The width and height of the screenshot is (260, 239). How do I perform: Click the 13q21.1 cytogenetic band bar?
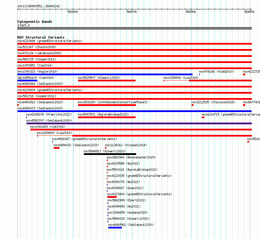(x=134, y=28)
